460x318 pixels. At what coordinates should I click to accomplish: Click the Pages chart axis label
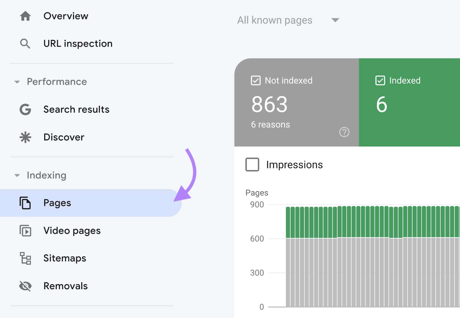(257, 193)
